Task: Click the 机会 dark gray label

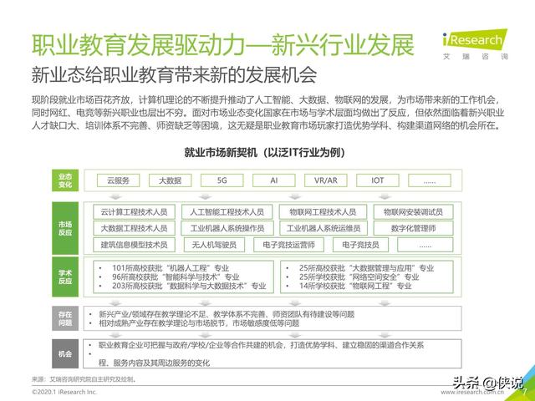Action: point(65,354)
